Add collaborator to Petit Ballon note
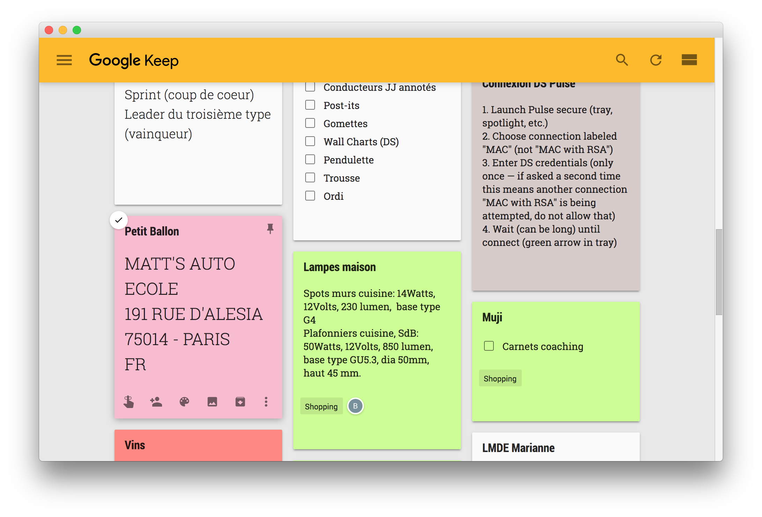The width and height of the screenshot is (762, 517). [156, 402]
